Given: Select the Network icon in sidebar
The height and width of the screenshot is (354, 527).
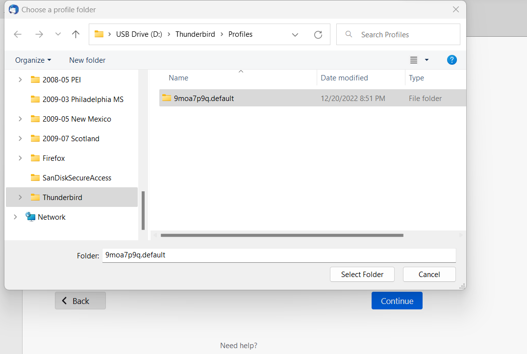Looking at the screenshot, I should point(31,217).
